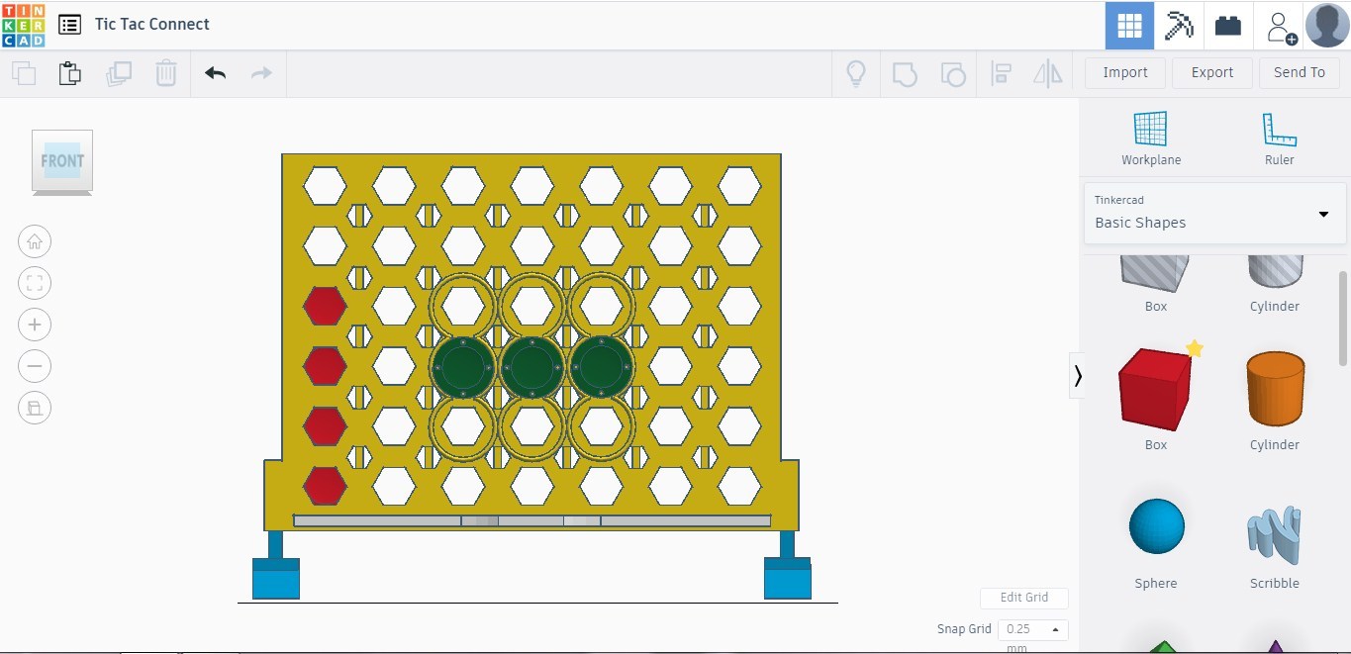
Task: Switch to Bricks view with the Lego icon
Action: (1227, 25)
